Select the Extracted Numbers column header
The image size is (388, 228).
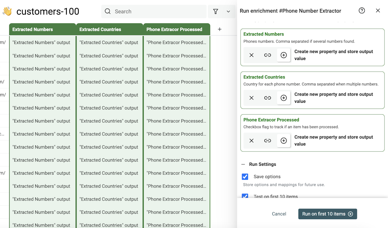pos(32,29)
